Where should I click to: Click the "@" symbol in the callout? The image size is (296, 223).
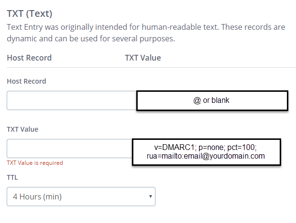pos(197,101)
